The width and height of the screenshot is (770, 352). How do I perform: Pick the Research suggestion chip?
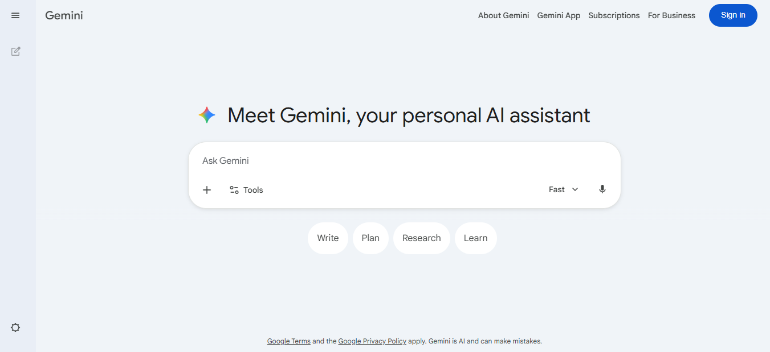421,238
